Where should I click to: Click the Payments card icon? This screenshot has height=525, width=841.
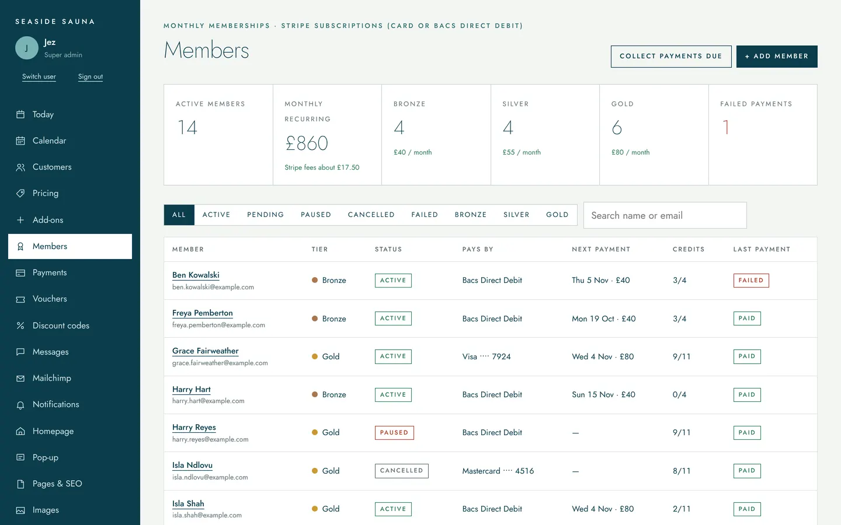tap(20, 272)
